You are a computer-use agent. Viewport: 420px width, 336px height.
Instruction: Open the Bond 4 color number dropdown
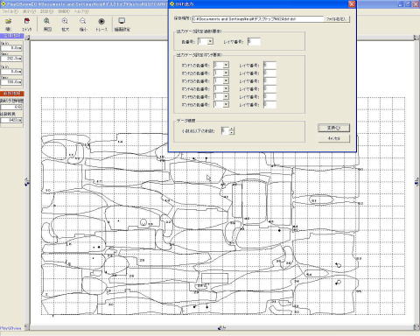[x=226, y=88]
